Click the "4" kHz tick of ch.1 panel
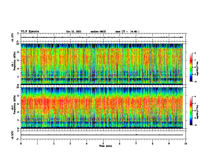Viewport: 209px width, 161px height. 18,69
